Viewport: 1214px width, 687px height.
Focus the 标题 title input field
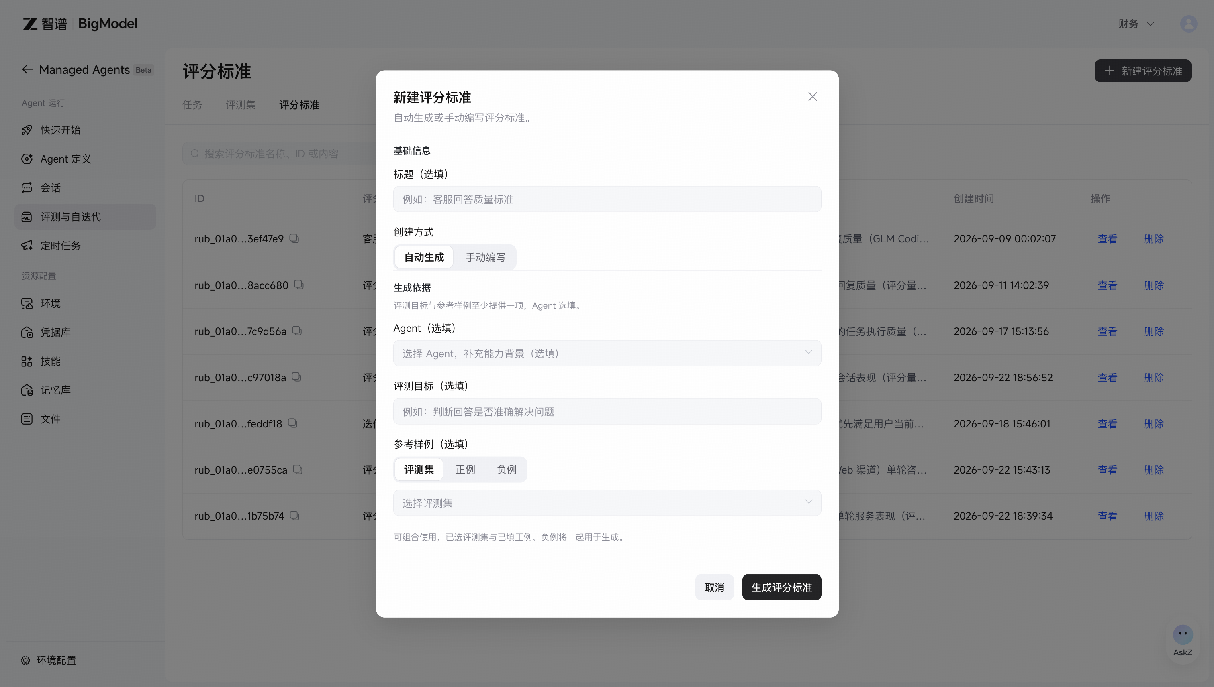pyautogui.click(x=607, y=199)
